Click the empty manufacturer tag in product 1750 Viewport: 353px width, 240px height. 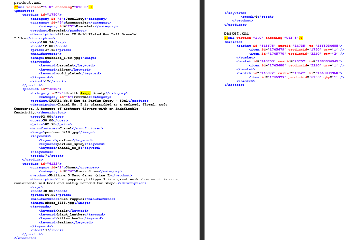[46, 54]
